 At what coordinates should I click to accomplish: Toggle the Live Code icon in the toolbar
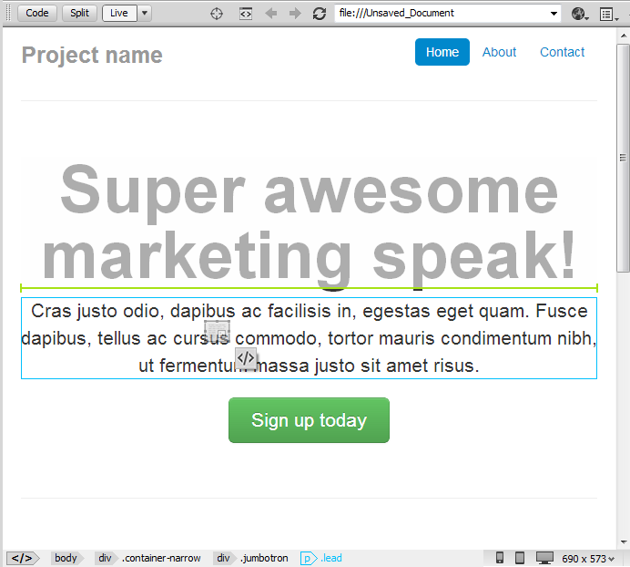pyautogui.click(x=246, y=14)
